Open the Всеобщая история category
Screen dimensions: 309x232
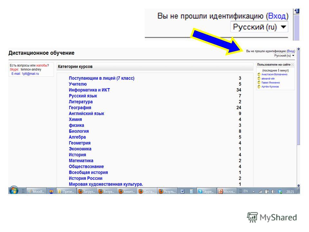click(88, 173)
